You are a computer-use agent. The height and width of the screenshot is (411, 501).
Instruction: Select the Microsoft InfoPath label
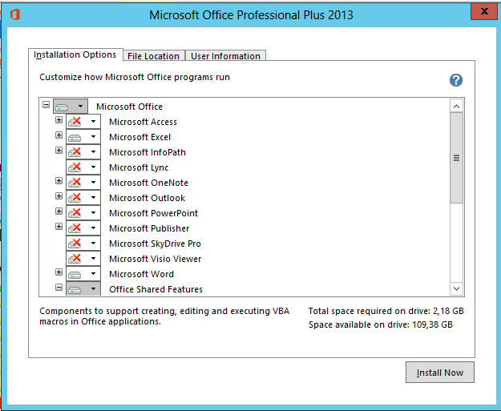(147, 152)
